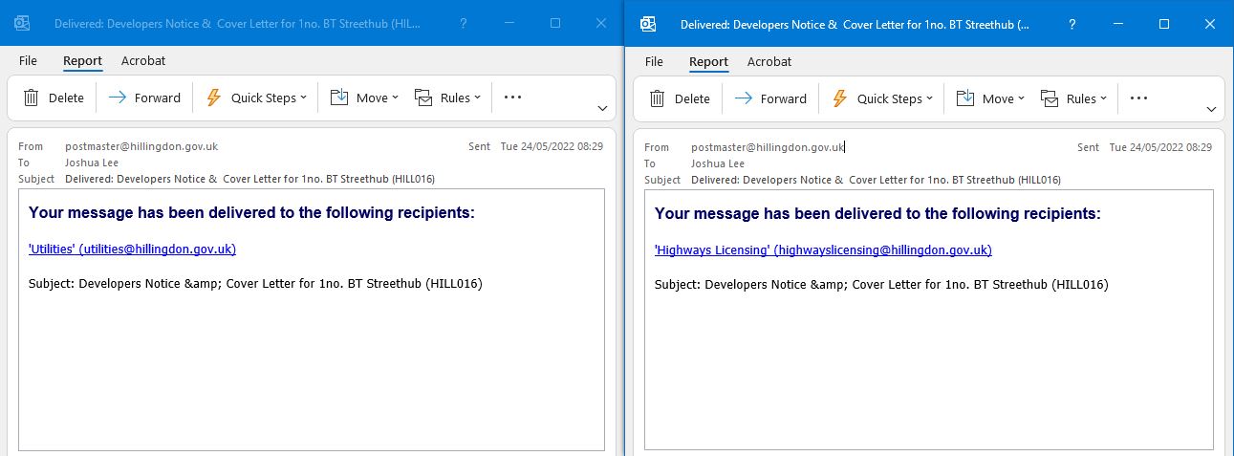Viewport: 1234px width, 456px height.
Task: Click the postmaster sender address in right window
Action: (x=768, y=147)
